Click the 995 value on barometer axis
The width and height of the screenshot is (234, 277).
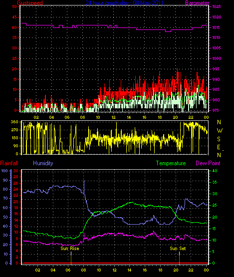click(217, 69)
